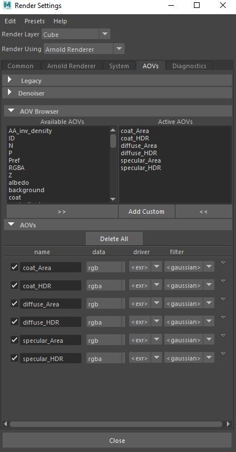Click the add-to-active >> arrows button
Image resolution: width=236 pixels, height=452 pixels.
tap(62, 212)
